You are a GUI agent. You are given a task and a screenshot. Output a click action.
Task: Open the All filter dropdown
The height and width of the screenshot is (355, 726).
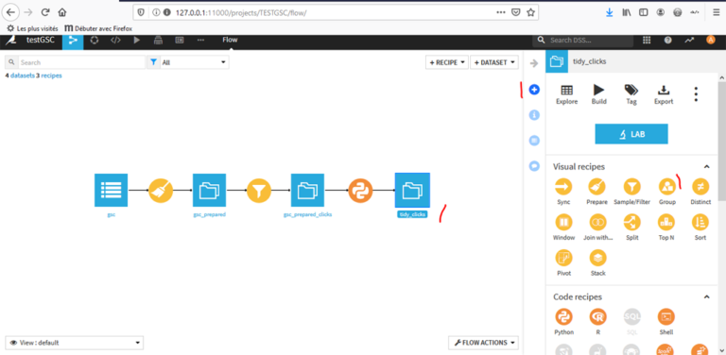click(x=194, y=62)
